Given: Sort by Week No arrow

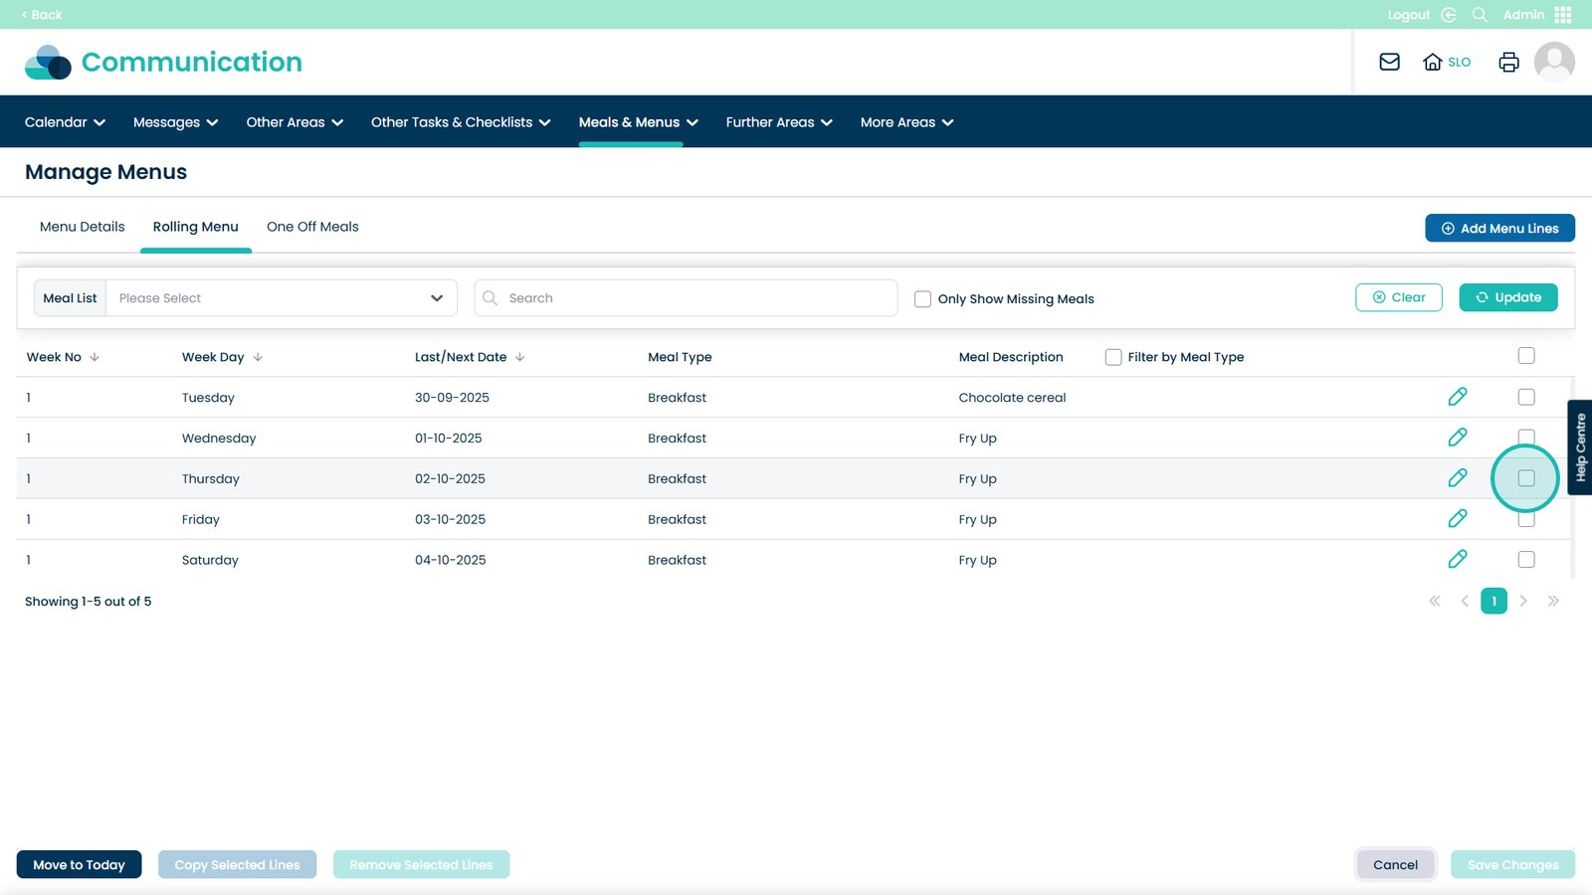Looking at the screenshot, I should [x=95, y=357].
